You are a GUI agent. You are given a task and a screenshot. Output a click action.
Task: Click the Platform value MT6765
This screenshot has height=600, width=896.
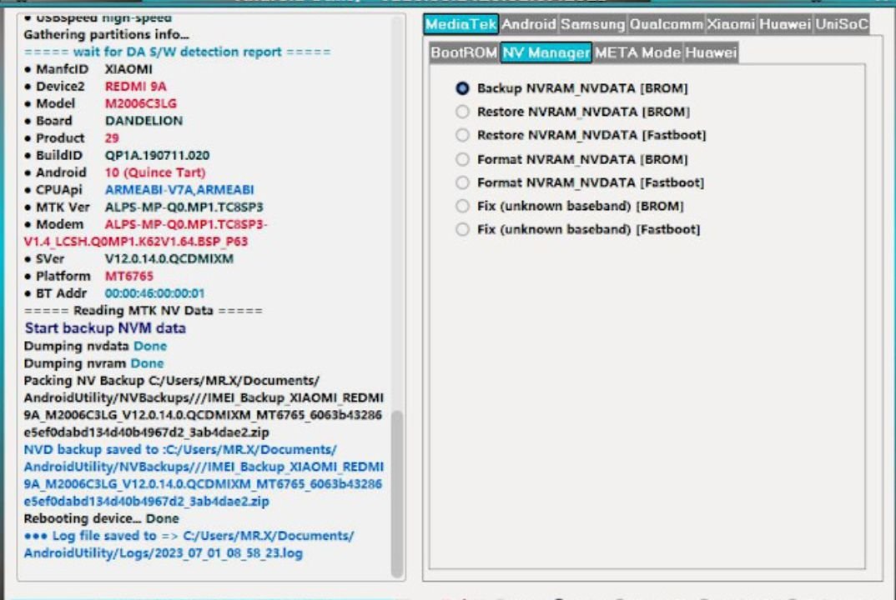pyautogui.click(x=129, y=277)
